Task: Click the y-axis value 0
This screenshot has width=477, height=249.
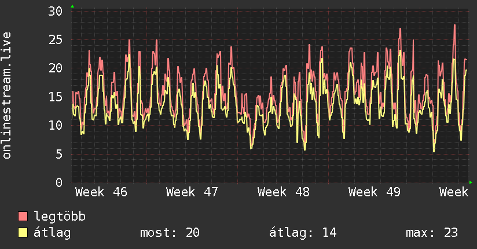Action: [x=59, y=182]
